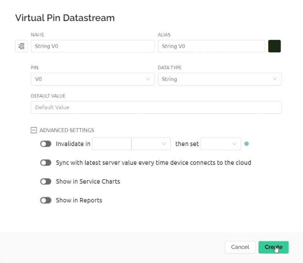Image resolution: width=303 pixels, height=263 pixels.
Task: Enable the Invalidate in toggle
Action: click(45, 144)
